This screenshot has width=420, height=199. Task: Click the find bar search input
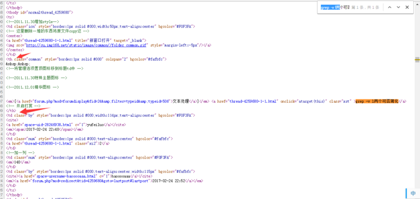[x=335, y=7]
